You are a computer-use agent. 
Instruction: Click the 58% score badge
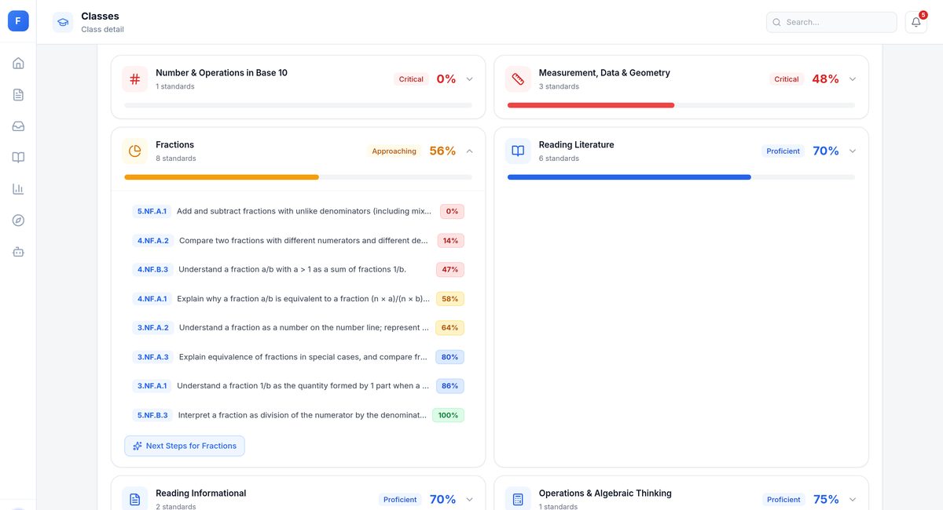tap(450, 298)
